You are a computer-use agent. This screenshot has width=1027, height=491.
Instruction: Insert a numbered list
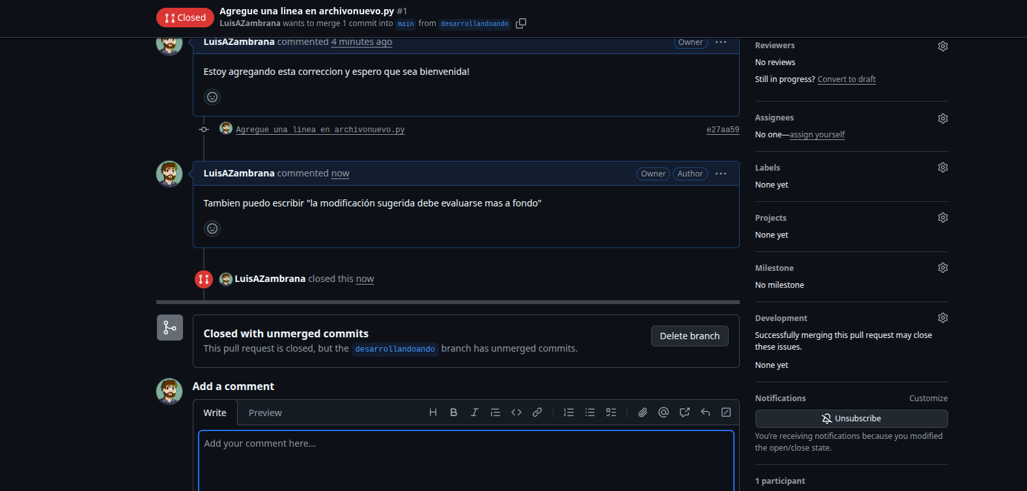click(x=569, y=412)
